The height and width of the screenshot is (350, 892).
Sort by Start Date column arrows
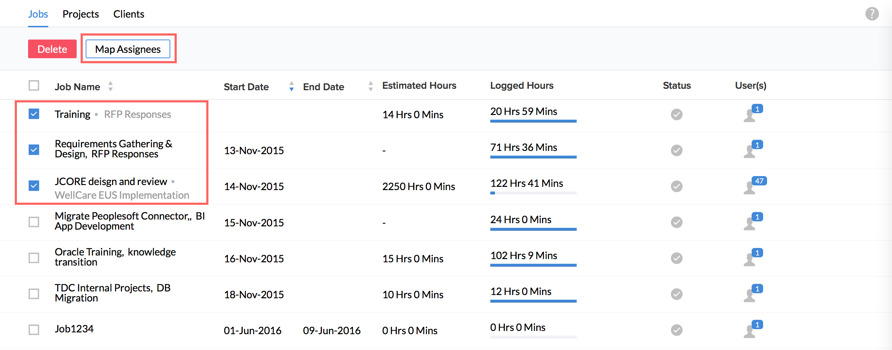pos(291,86)
